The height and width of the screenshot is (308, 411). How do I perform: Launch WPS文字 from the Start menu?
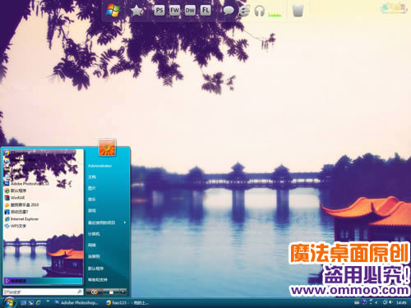(16, 226)
